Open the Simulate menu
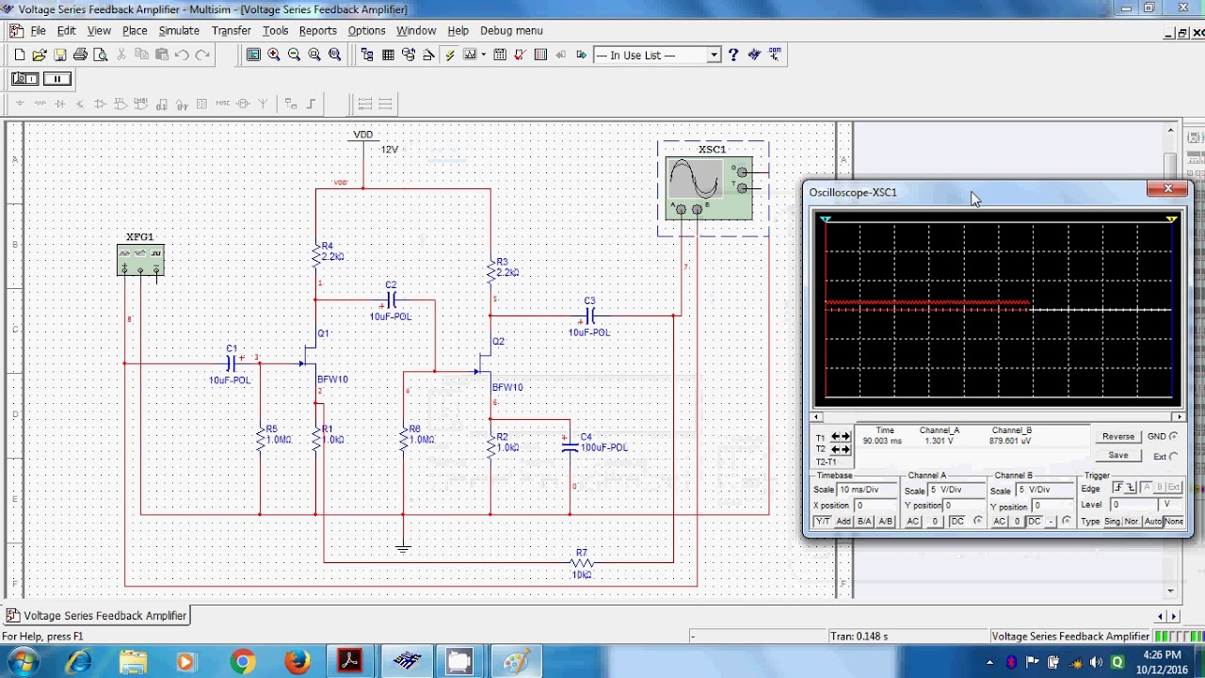This screenshot has height=678, width=1205. (179, 31)
